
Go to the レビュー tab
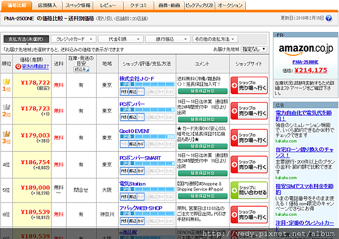108,6
